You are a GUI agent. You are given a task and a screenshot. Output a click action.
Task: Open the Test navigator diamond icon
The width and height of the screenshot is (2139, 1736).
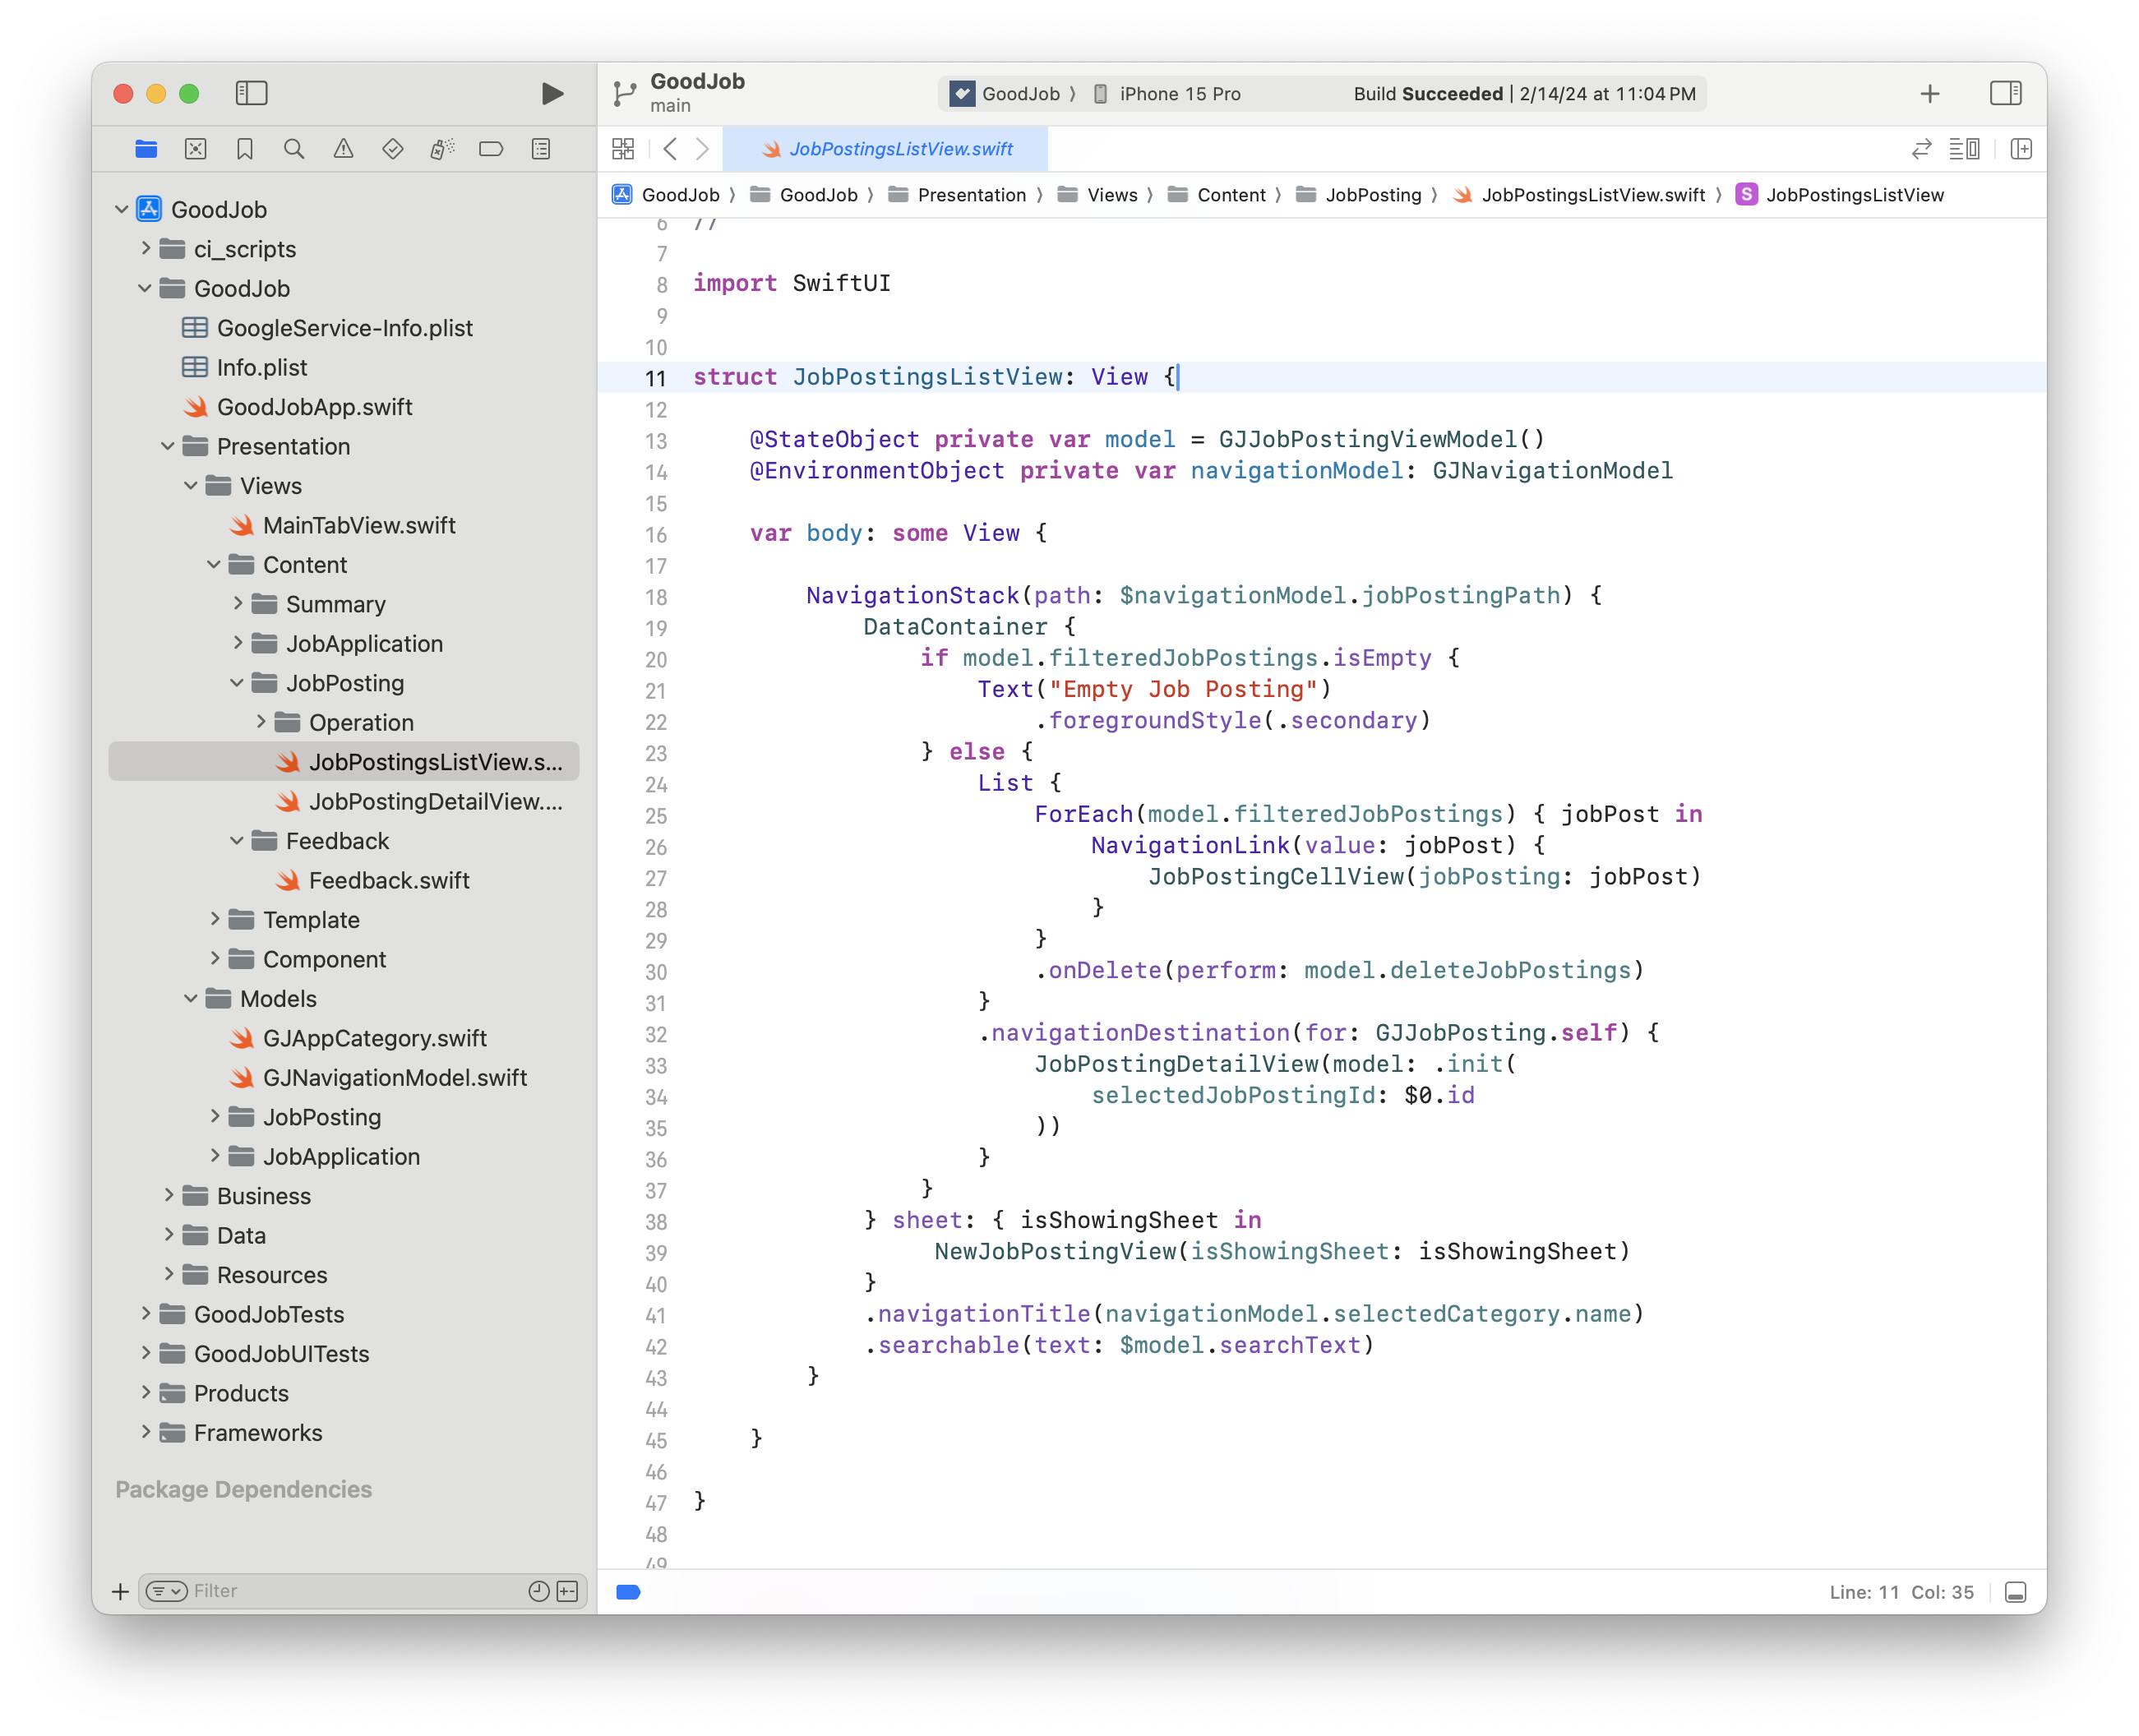(393, 149)
